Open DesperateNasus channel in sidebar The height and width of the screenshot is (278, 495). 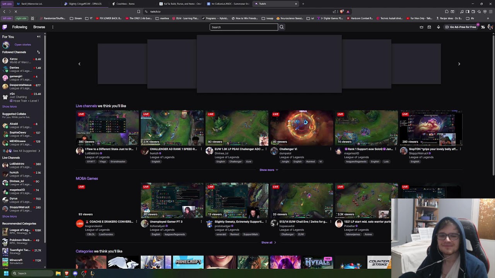click(22, 86)
